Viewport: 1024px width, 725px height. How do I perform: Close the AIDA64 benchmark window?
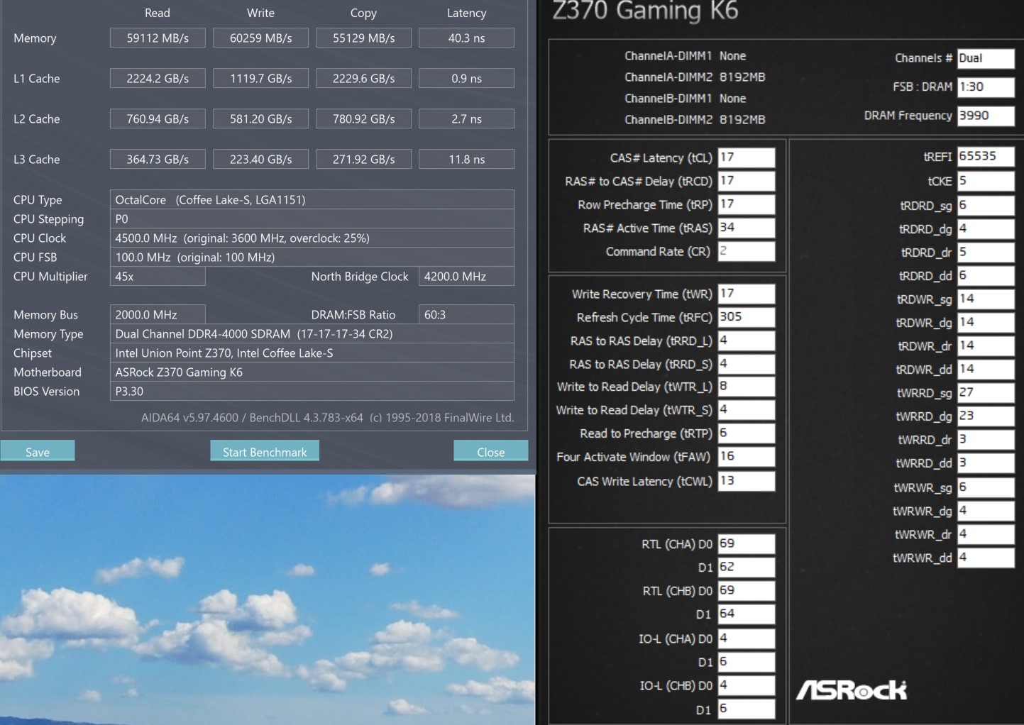tap(490, 451)
